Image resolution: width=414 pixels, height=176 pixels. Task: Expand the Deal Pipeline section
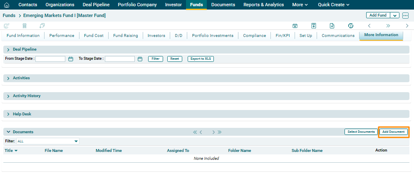point(8,49)
